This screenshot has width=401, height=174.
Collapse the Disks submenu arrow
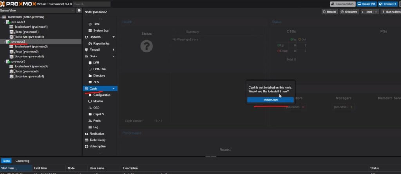coord(114,56)
